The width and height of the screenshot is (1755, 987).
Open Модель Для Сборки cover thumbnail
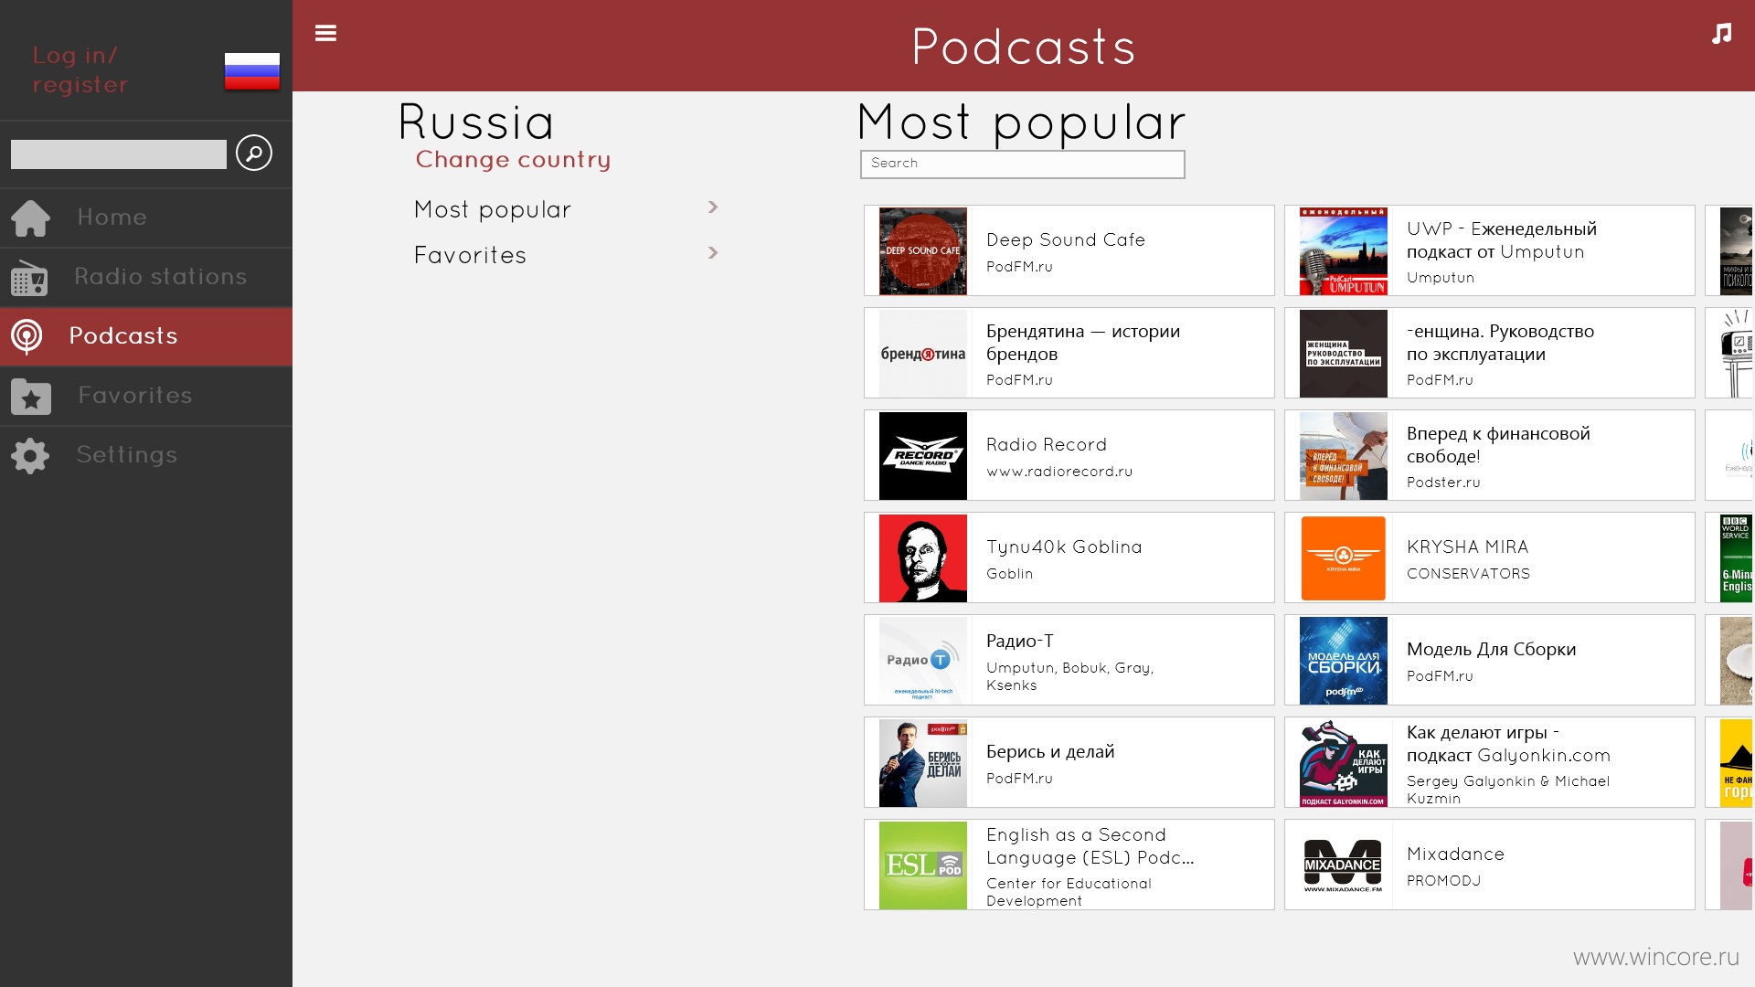(1343, 660)
